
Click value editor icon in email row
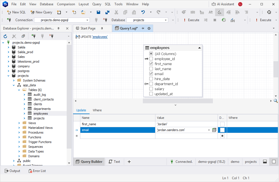pyautogui.click(x=214, y=130)
